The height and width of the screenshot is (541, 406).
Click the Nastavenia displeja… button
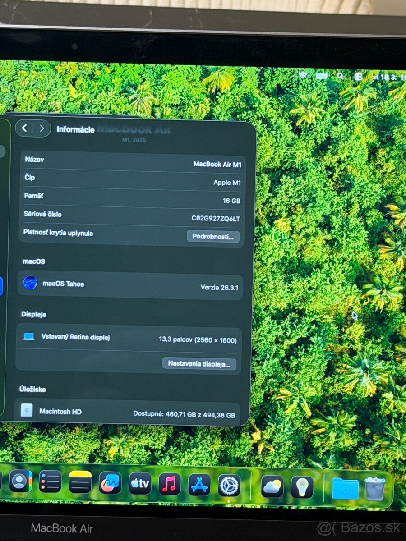[199, 363]
